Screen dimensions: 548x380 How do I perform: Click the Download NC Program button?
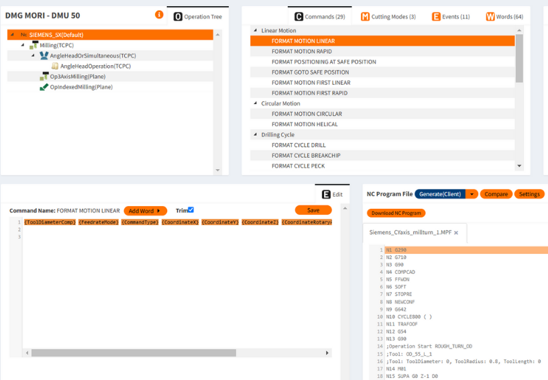tap(396, 213)
